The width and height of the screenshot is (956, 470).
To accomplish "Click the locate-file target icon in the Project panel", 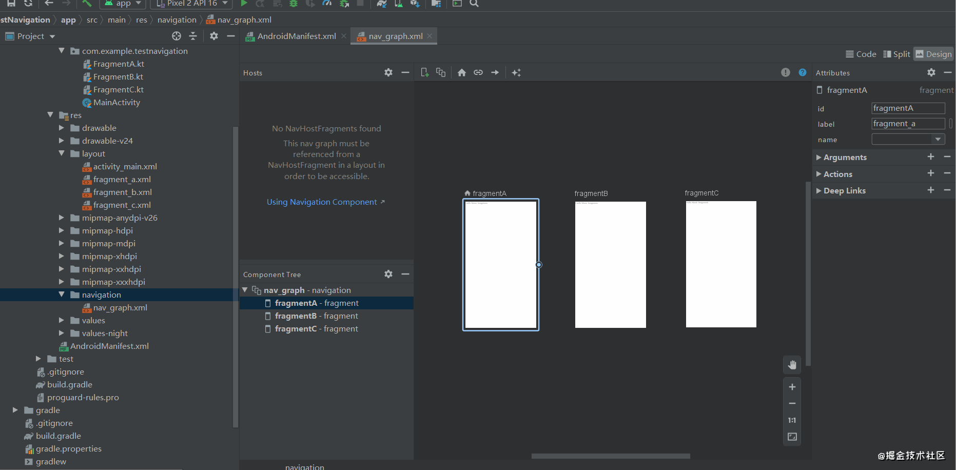I will [177, 36].
